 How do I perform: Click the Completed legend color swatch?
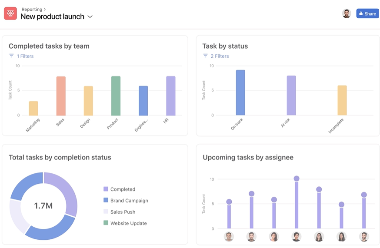106,189
